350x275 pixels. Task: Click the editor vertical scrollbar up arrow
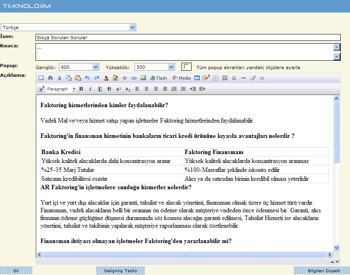(x=336, y=98)
